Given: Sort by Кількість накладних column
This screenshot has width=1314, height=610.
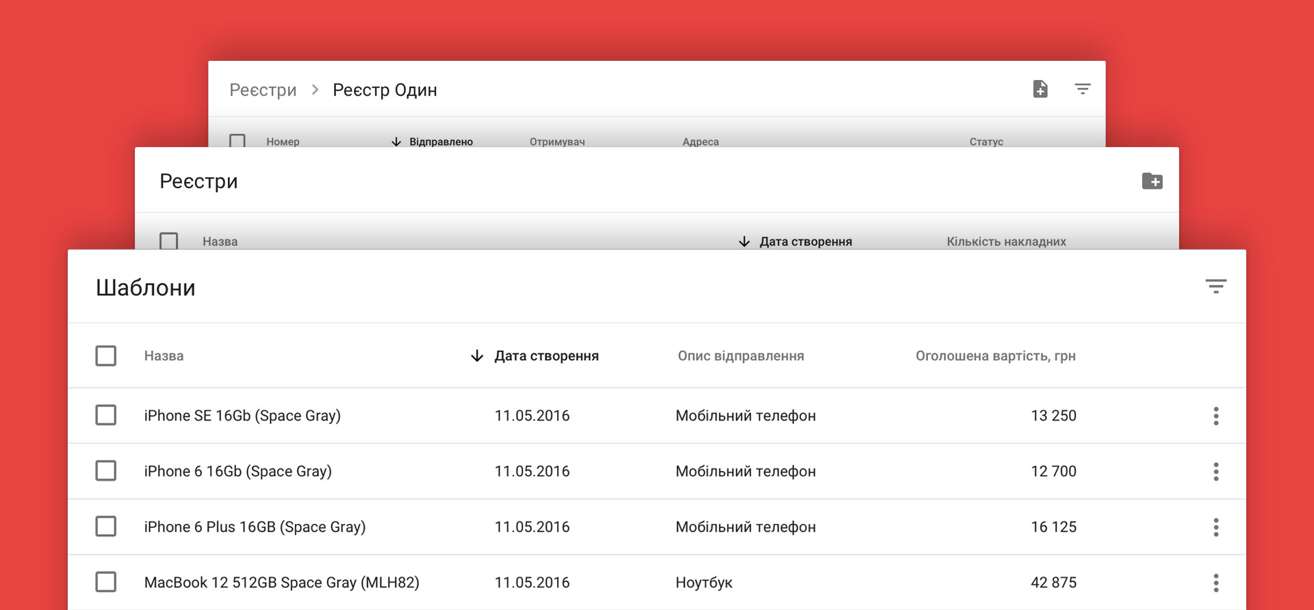Looking at the screenshot, I should pyautogui.click(x=1006, y=241).
